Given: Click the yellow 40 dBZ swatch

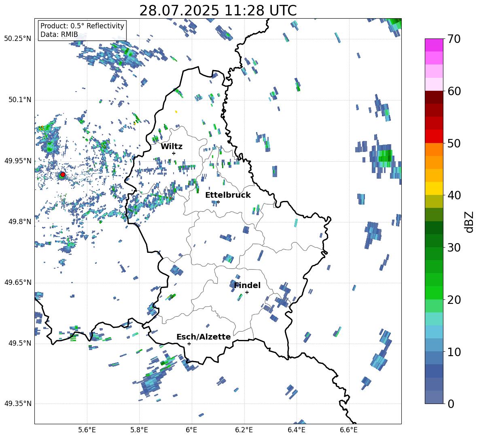Looking at the screenshot, I should [x=434, y=188].
